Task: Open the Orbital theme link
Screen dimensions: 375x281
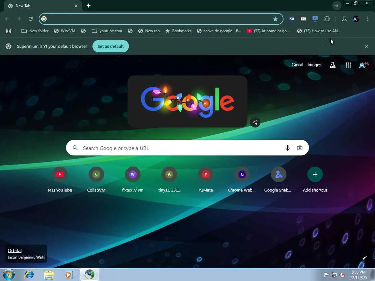Action: (x=15, y=250)
